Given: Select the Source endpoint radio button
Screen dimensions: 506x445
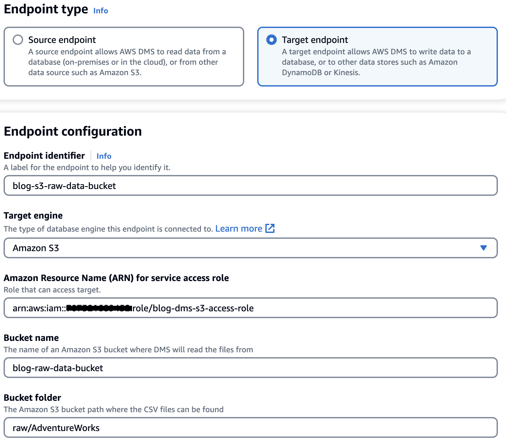Looking at the screenshot, I should pyautogui.click(x=18, y=39).
